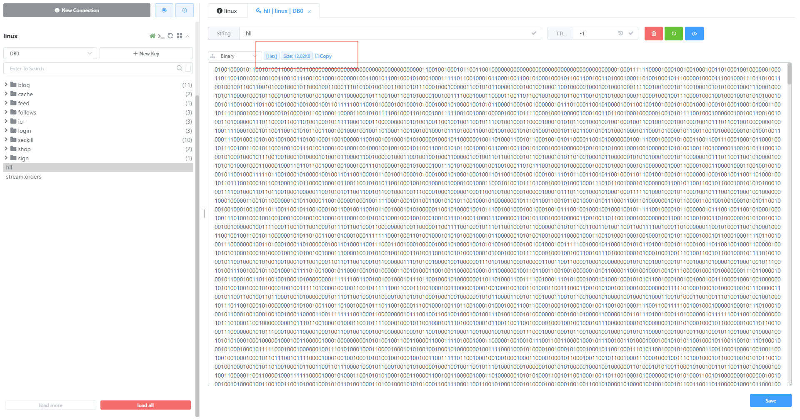Refresh the linux connection key list
800x420 pixels.
(x=170, y=36)
